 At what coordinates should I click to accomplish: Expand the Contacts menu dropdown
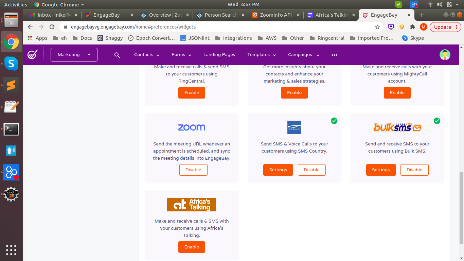[x=146, y=55]
